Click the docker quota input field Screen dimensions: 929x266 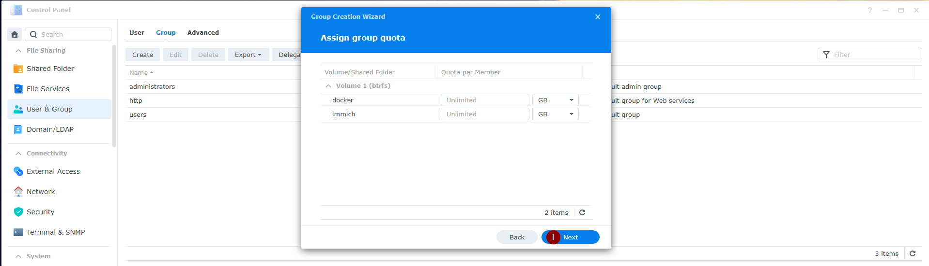[484, 100]
